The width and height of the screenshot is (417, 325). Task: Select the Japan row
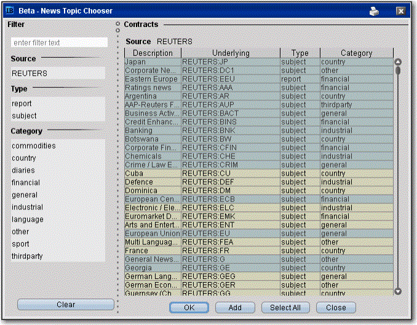tap(259, 62)
